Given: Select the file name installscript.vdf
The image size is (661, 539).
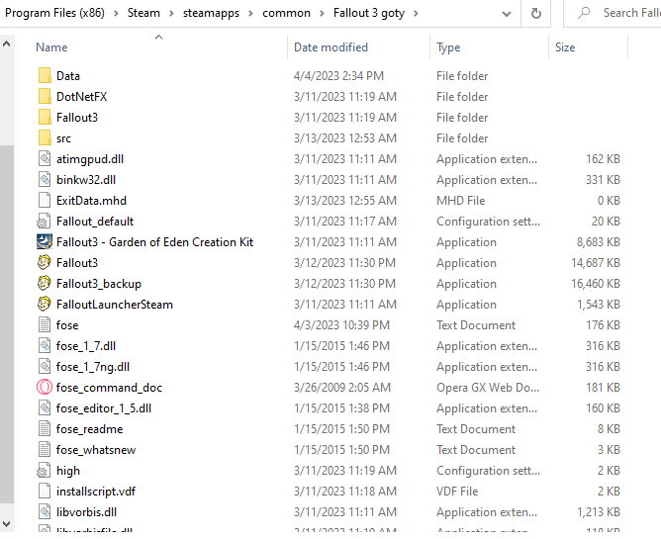Looking at the screenshot, I should coord(96,492).
